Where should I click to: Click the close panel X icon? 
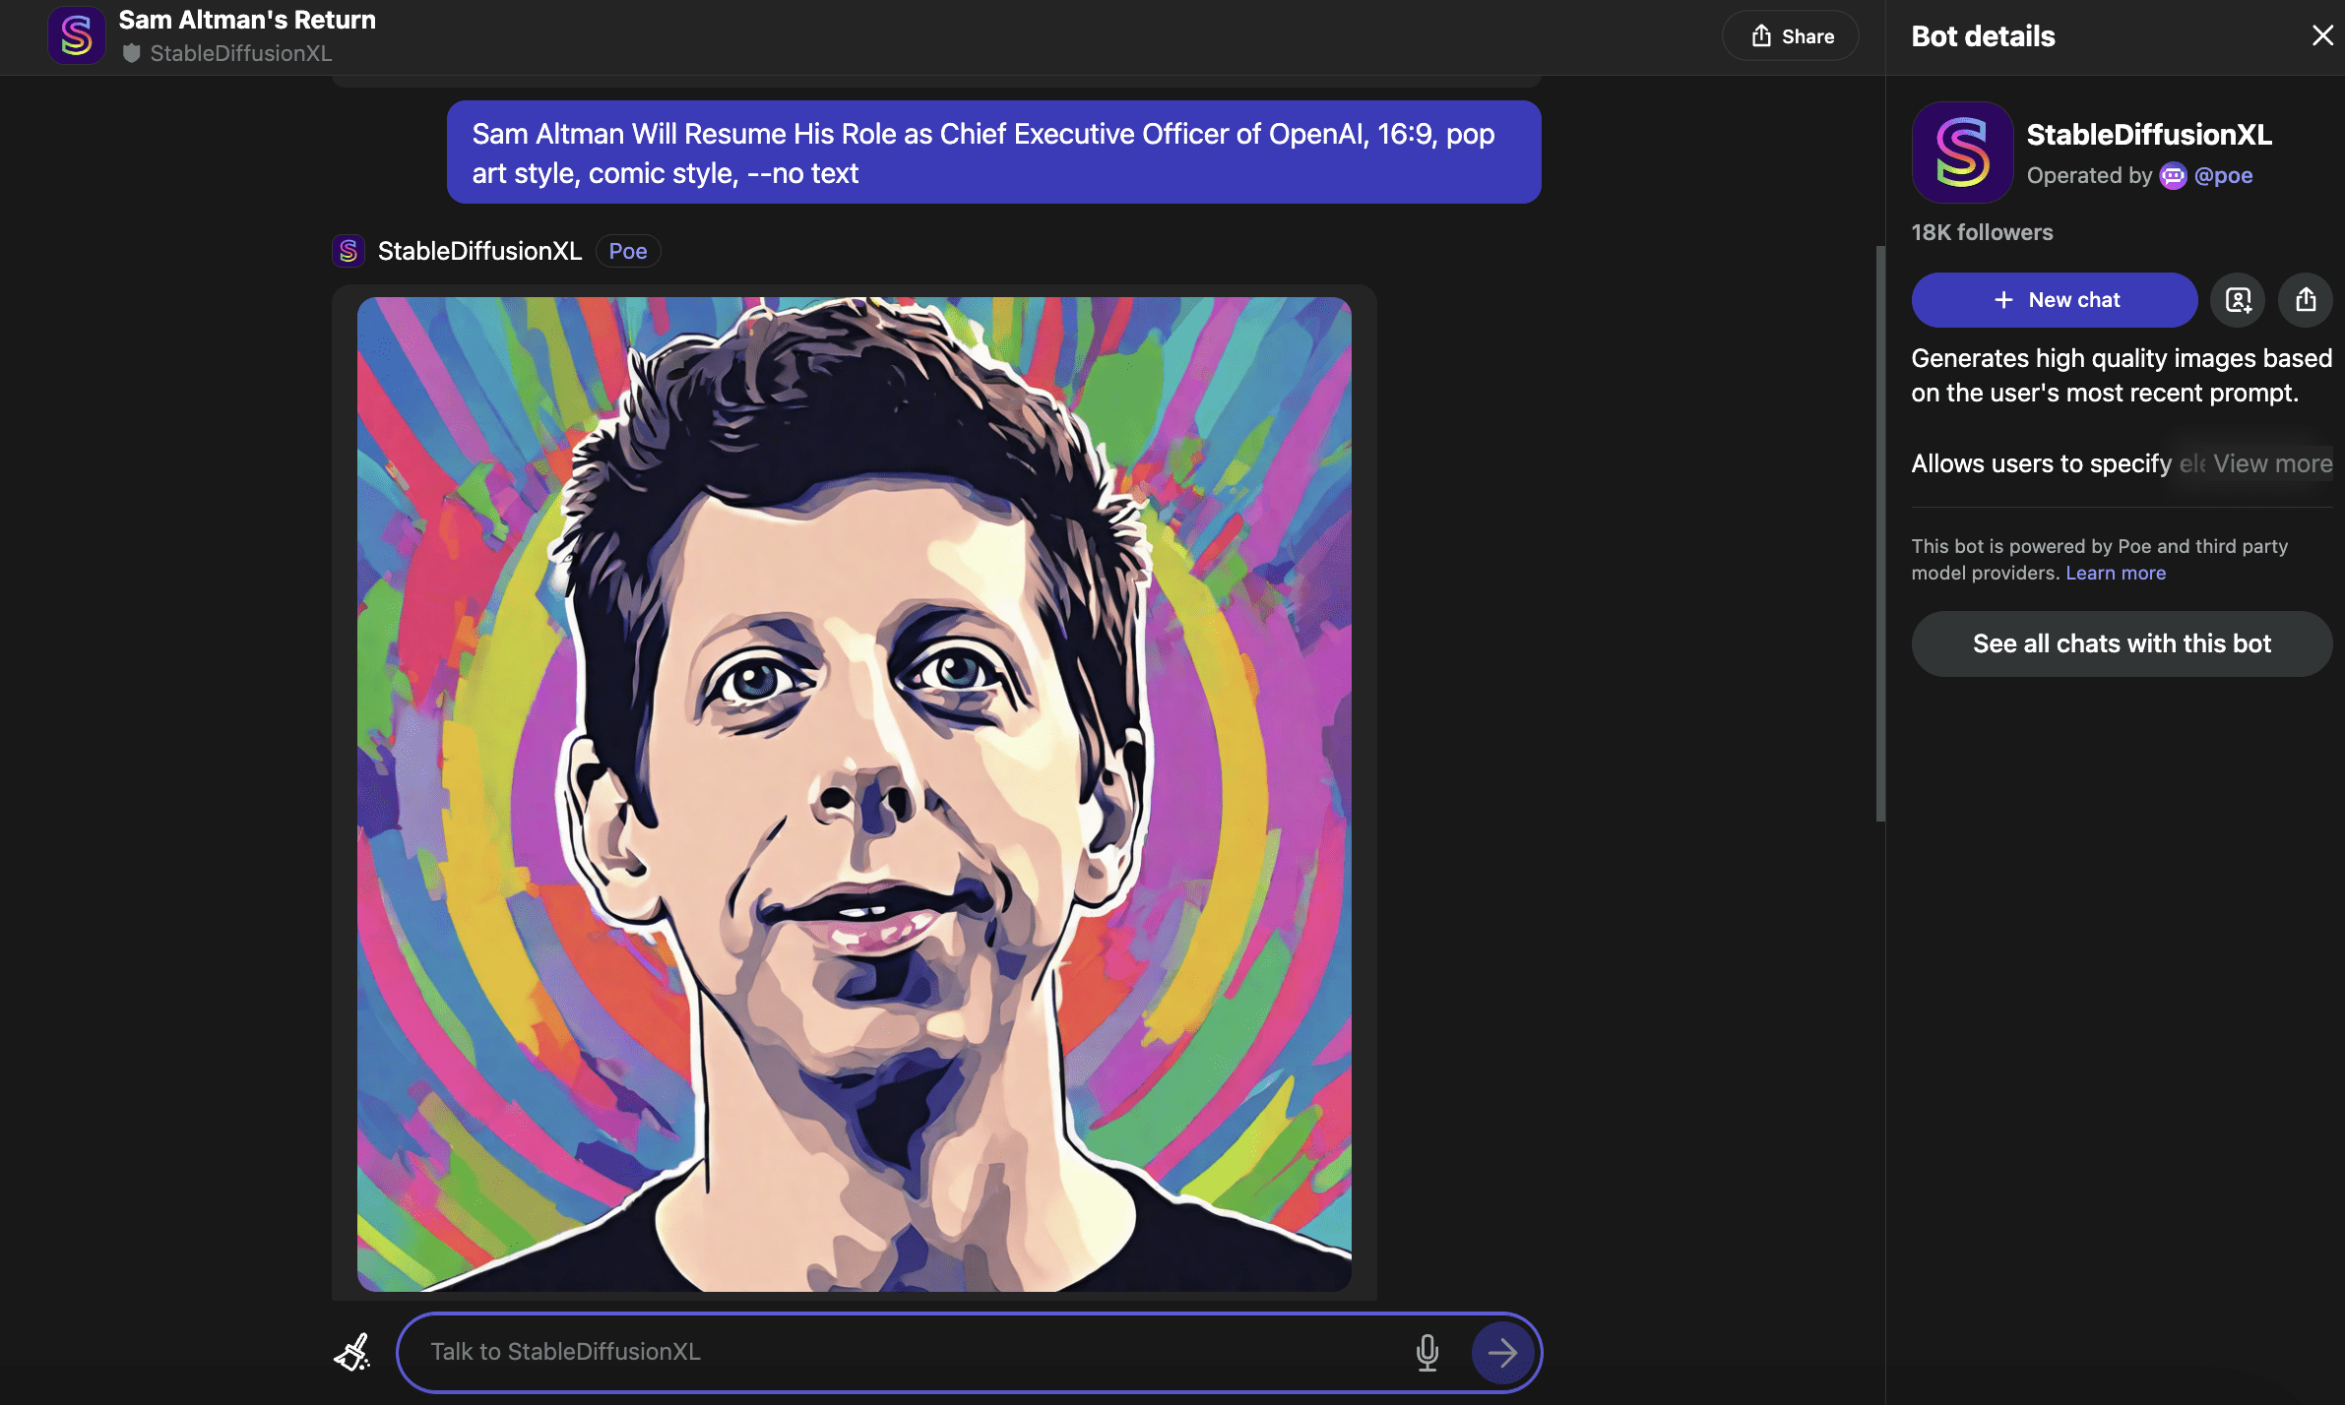[x=2323, y=35]
